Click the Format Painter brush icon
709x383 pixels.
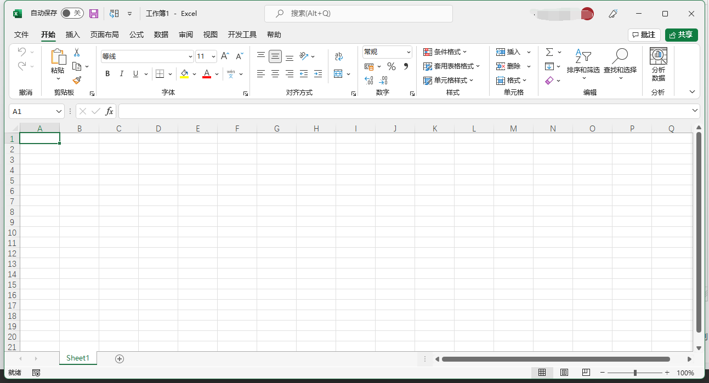77,80
